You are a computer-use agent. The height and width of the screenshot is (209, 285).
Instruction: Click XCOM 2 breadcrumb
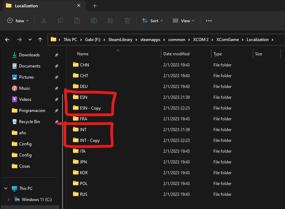pyautogui.click(x=201, y=40)
